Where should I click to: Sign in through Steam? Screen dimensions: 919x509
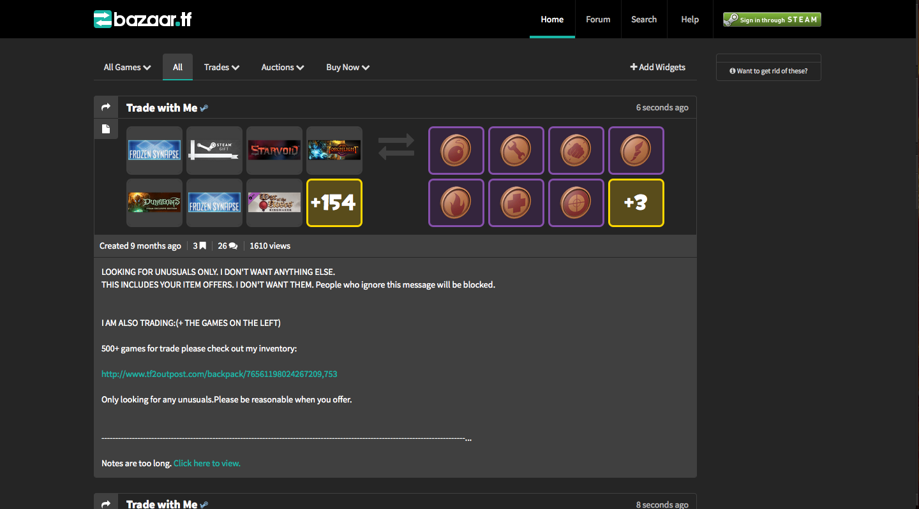pos(772,20)
